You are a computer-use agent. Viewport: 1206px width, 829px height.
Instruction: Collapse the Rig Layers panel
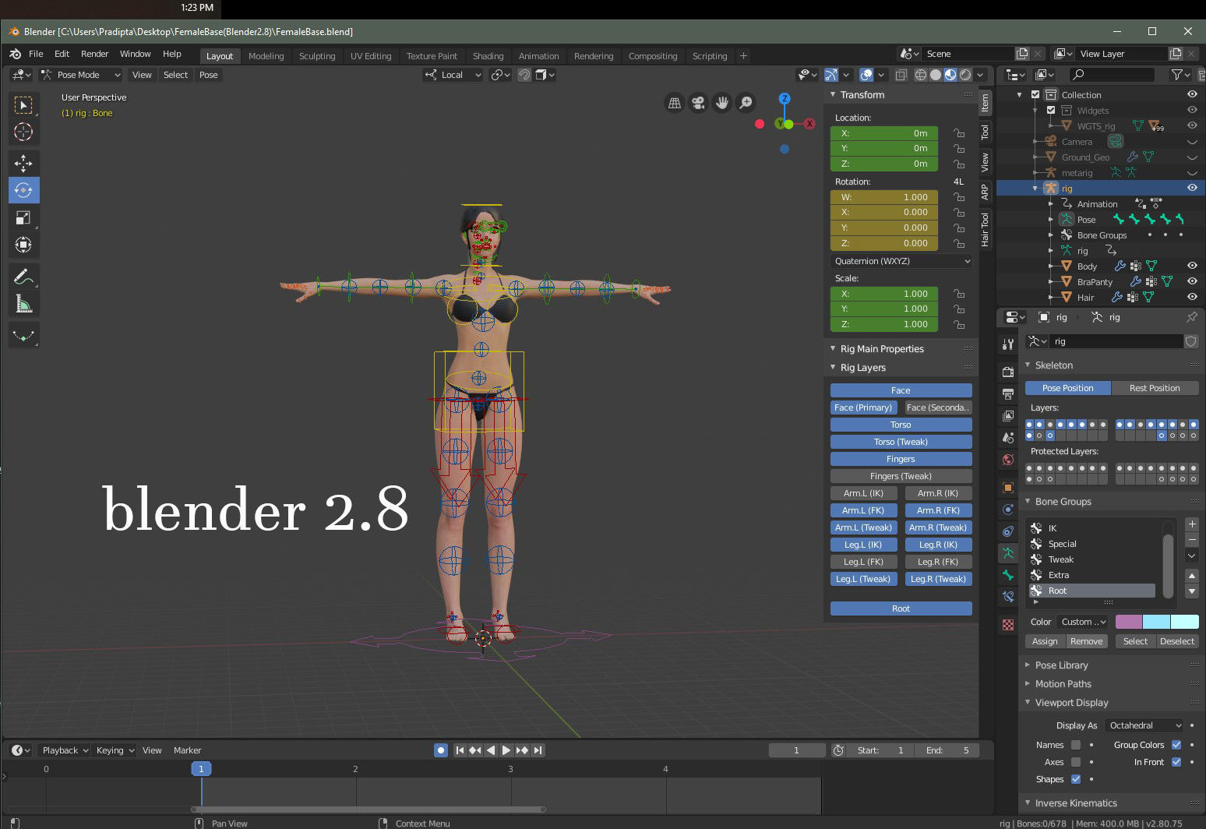[x=862, y=368]
